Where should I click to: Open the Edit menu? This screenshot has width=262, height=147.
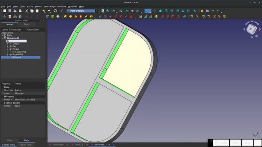point(9,7)
